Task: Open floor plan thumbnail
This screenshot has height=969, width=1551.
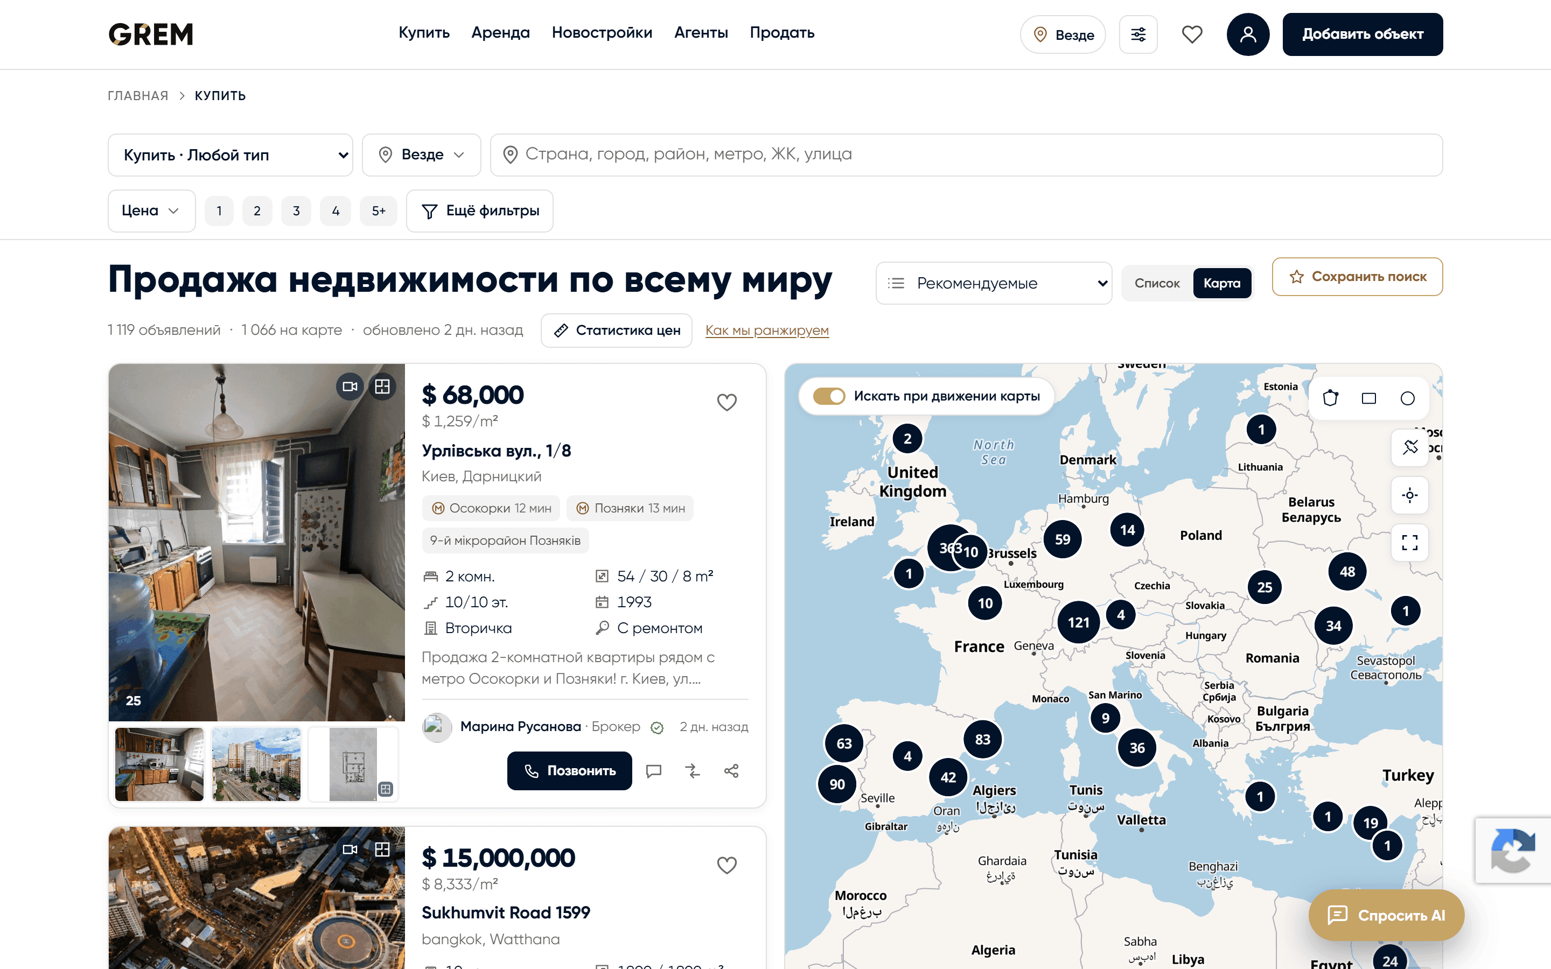Action: click(x=353, y=764)
